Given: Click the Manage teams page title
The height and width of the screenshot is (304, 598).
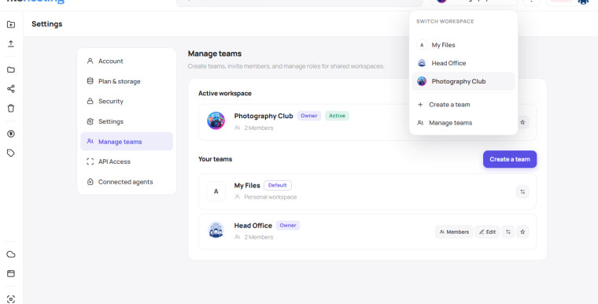Looking at the screenshot, I should point(215,54).
